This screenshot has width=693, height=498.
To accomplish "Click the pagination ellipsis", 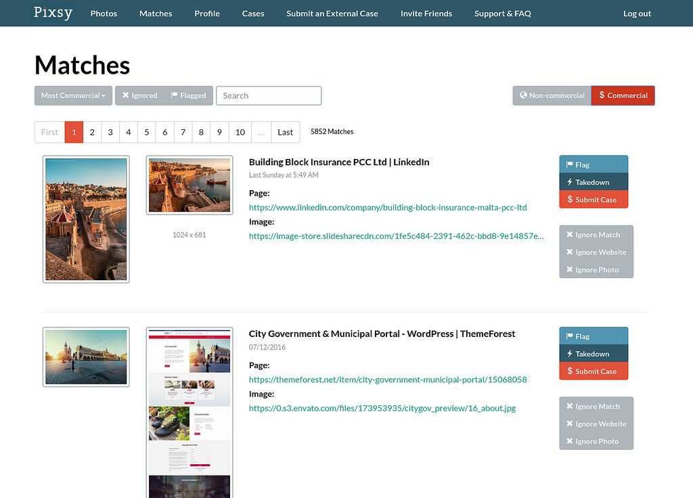I will coord(261,132).
